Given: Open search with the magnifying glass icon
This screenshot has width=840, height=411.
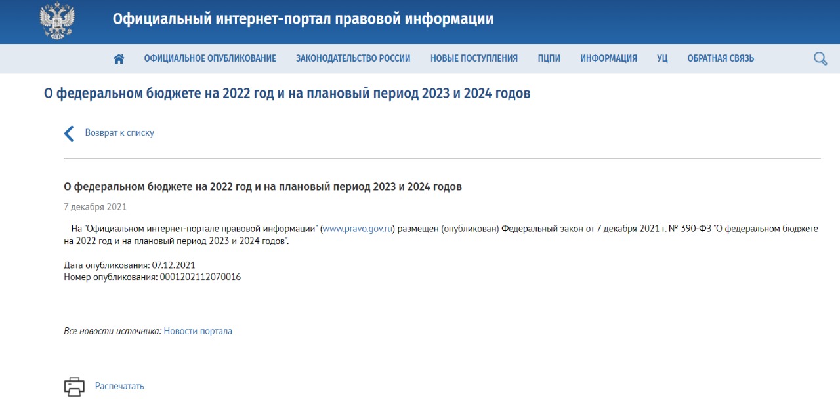Looking at the screenshot, I should (x=820, y=58).
